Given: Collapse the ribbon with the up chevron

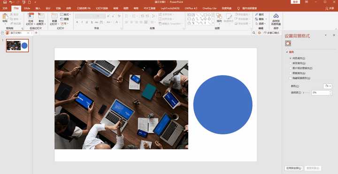Looking at the screenshot, I should 336,29.
